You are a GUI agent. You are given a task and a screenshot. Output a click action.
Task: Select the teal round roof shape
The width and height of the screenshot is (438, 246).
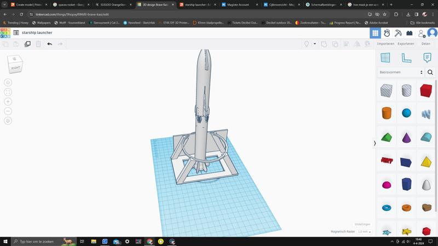click(426, 137)
